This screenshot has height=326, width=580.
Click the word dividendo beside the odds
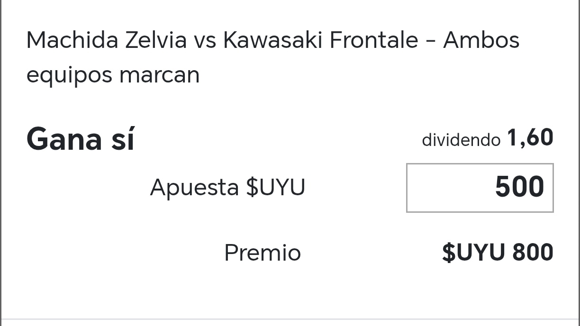(461, 140)
